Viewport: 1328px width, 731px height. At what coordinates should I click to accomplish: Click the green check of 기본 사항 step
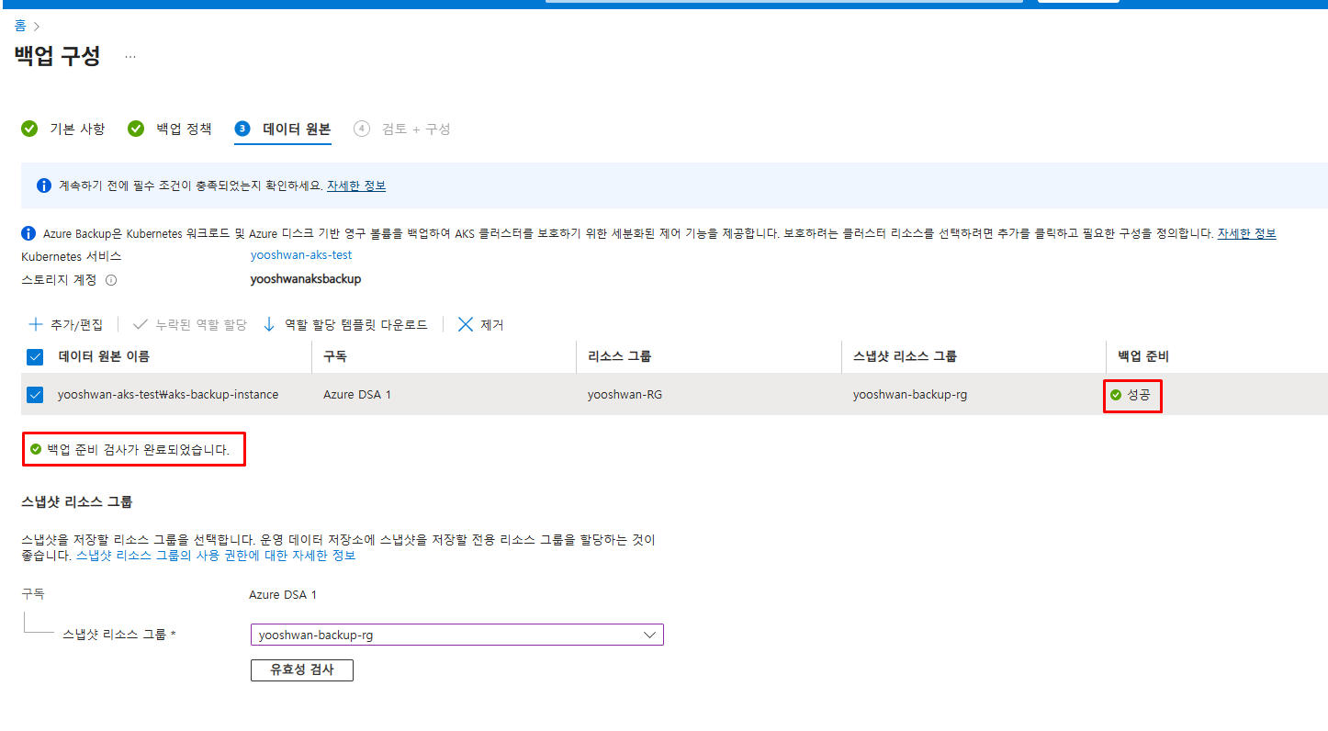29,129
